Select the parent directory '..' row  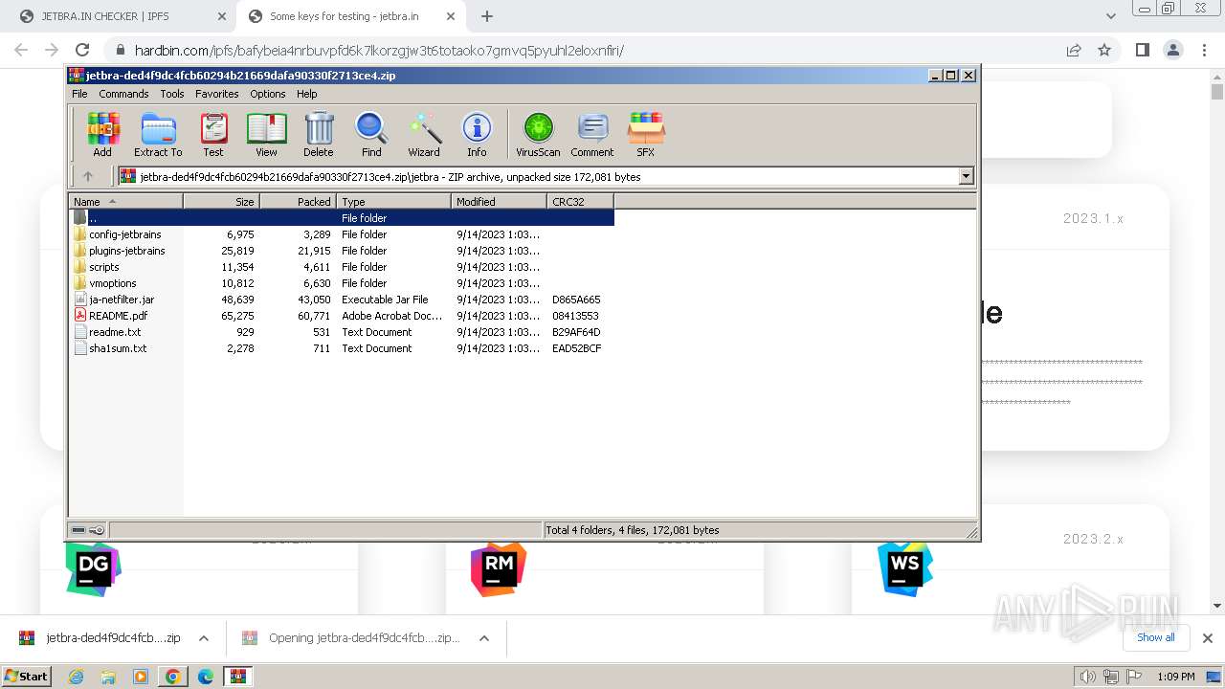pyautogui.click(x=342, y=218)
